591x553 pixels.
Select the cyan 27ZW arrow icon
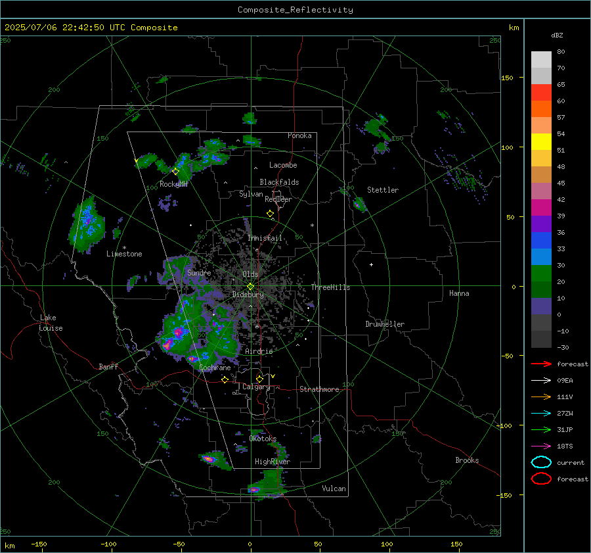[541, 414]
